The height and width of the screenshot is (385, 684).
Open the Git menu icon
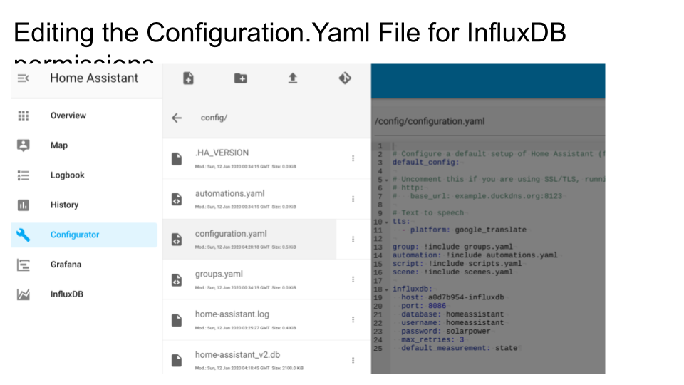(345, 78)
